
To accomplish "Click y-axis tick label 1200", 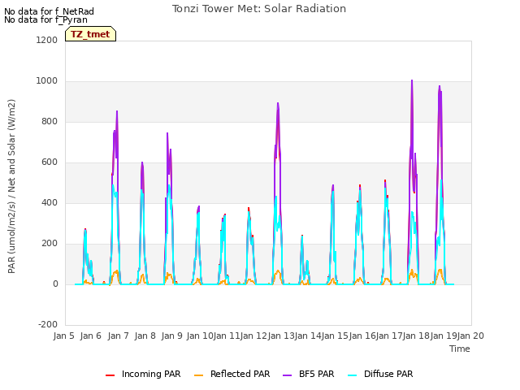I will (47, 40).
